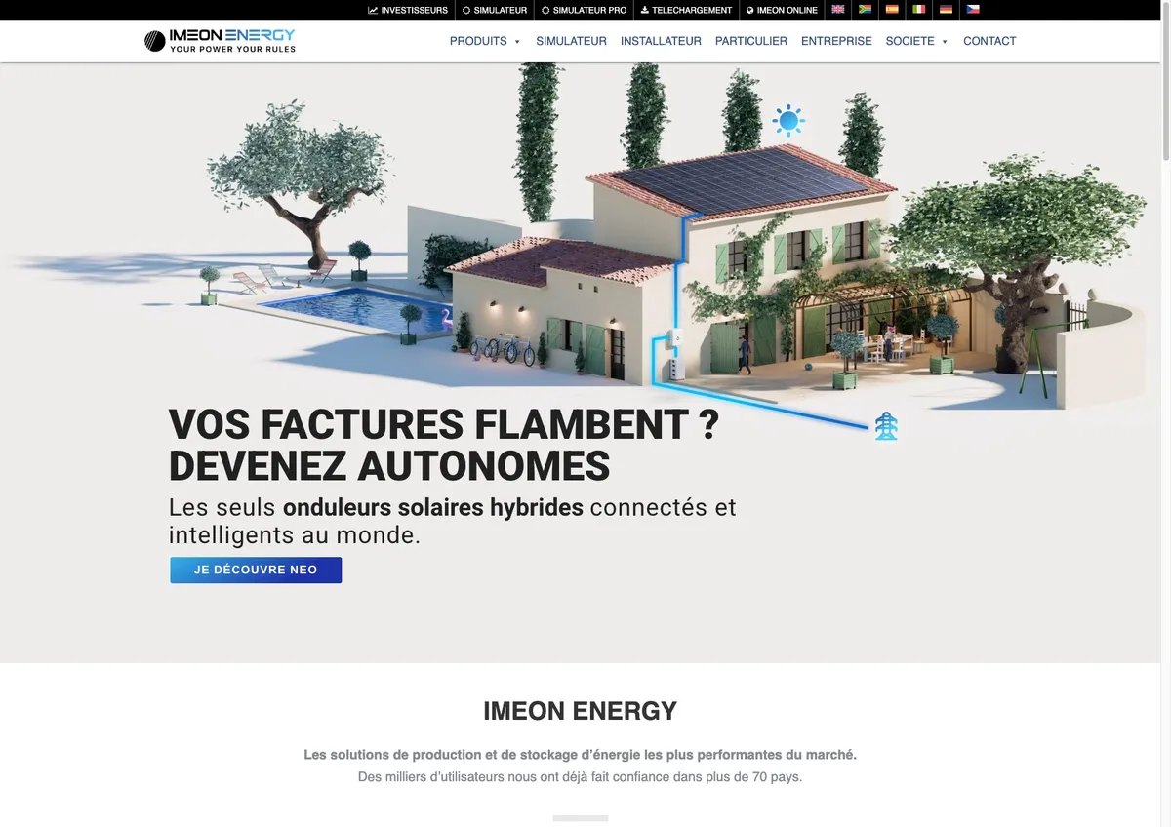Image resolution: width=1171 pixels, height=827 pixels.
Task: Go to Telechargement downloads page
Action: pos(686,10)
